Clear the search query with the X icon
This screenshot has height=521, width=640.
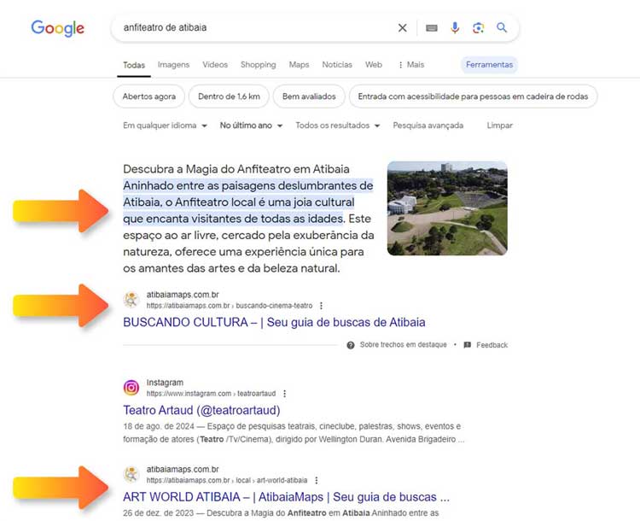(403, 28)
